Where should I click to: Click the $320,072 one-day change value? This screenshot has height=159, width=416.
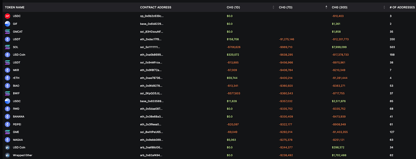tap(233, 55)
